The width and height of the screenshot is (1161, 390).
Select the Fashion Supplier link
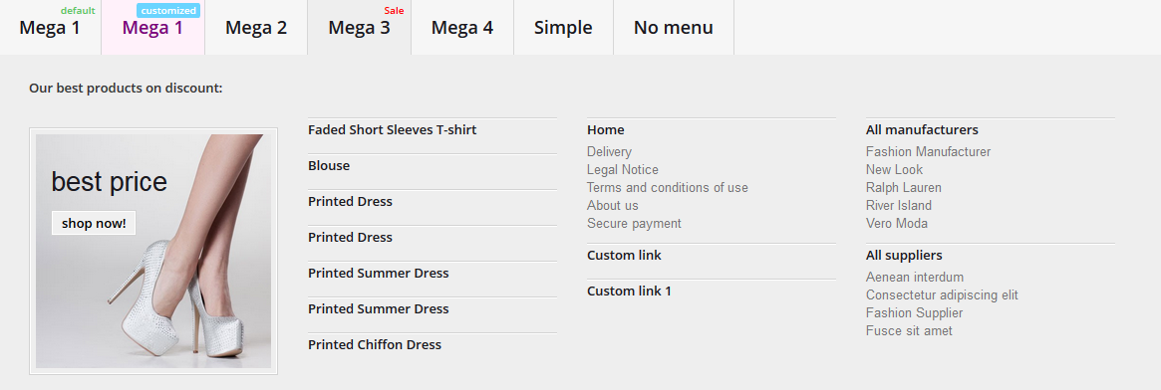(x=915, y=313)
